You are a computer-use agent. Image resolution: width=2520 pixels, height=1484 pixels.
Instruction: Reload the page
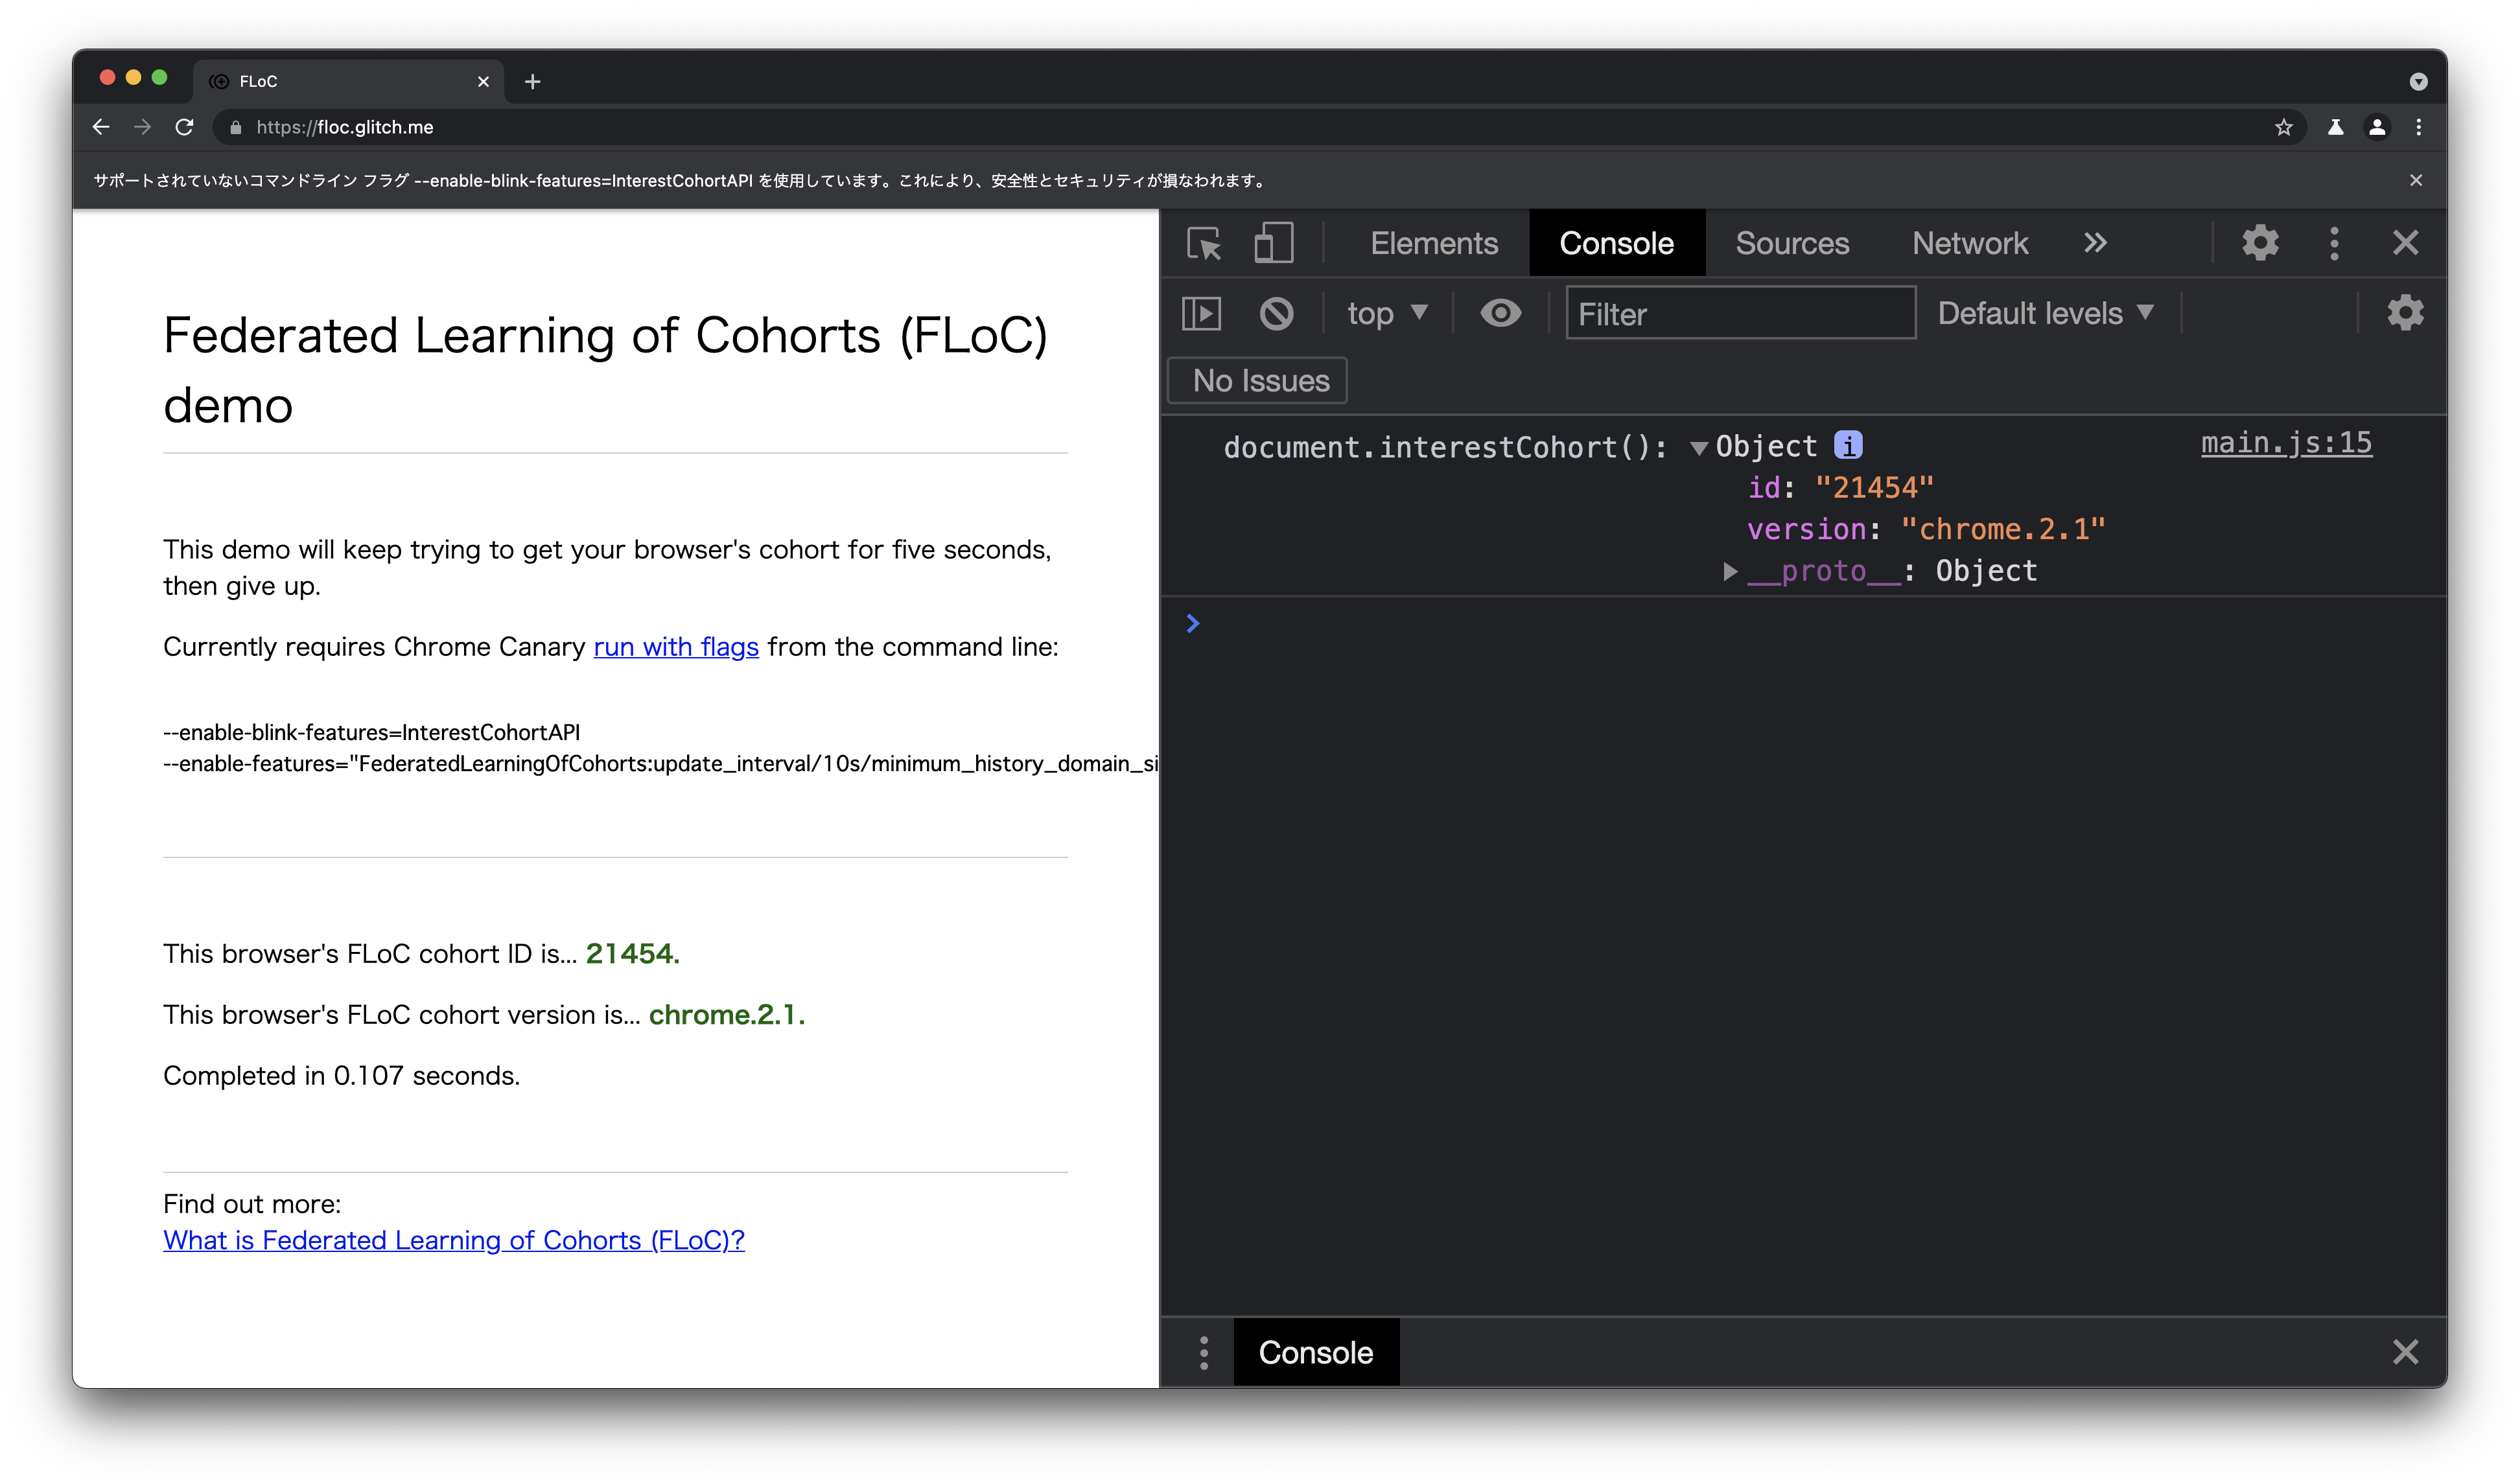(x=184, y=127)
